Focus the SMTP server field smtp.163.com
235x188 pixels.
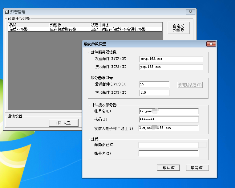click(x=171, y=59)
